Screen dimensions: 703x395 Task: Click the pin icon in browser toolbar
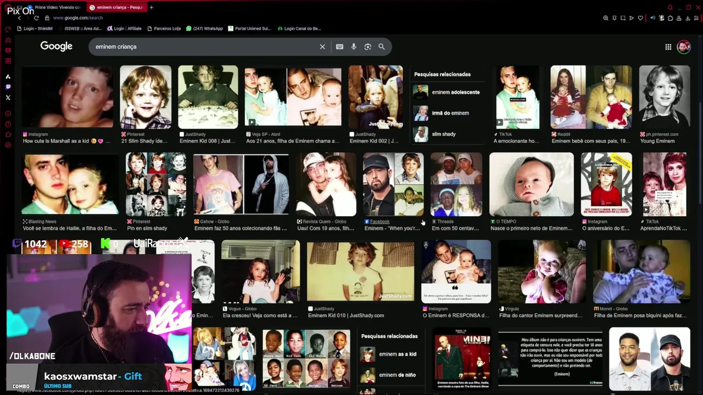click(615, 18)
